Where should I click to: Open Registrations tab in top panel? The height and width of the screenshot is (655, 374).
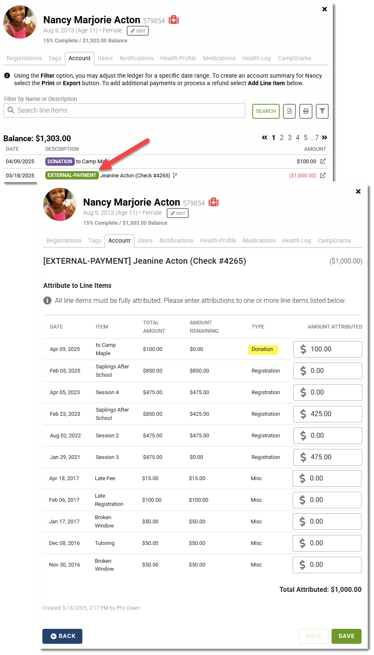click(x=24, y=58)
